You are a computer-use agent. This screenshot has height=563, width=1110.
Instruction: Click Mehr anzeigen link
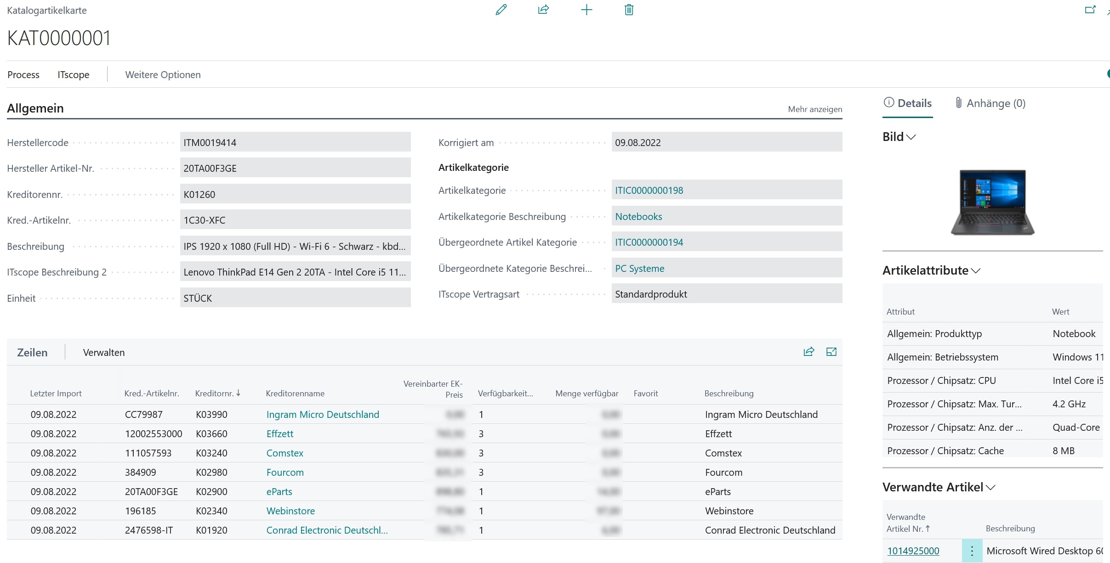click(x=814, y=109)
